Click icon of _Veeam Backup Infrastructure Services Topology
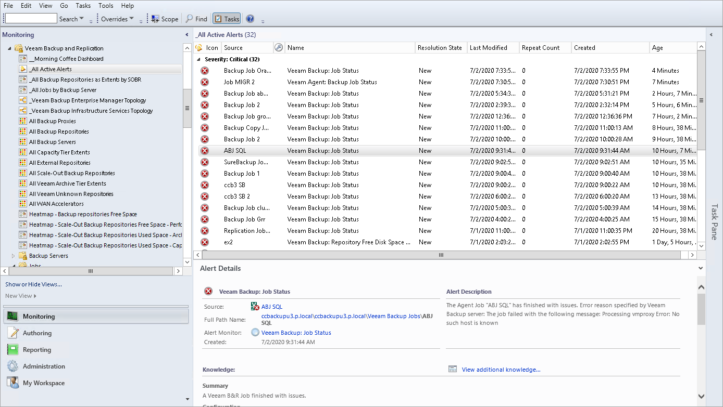 tap(23, 111)
